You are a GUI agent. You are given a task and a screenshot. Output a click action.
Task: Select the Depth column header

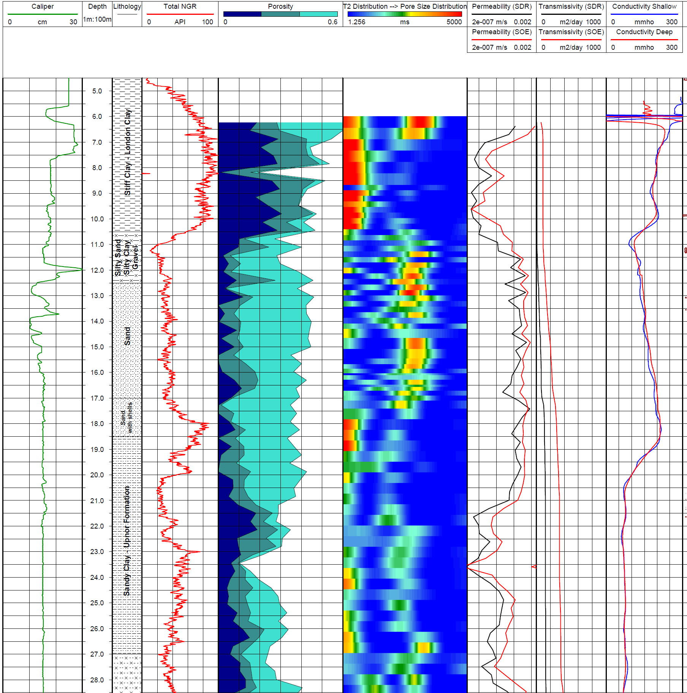pos(97,6)
